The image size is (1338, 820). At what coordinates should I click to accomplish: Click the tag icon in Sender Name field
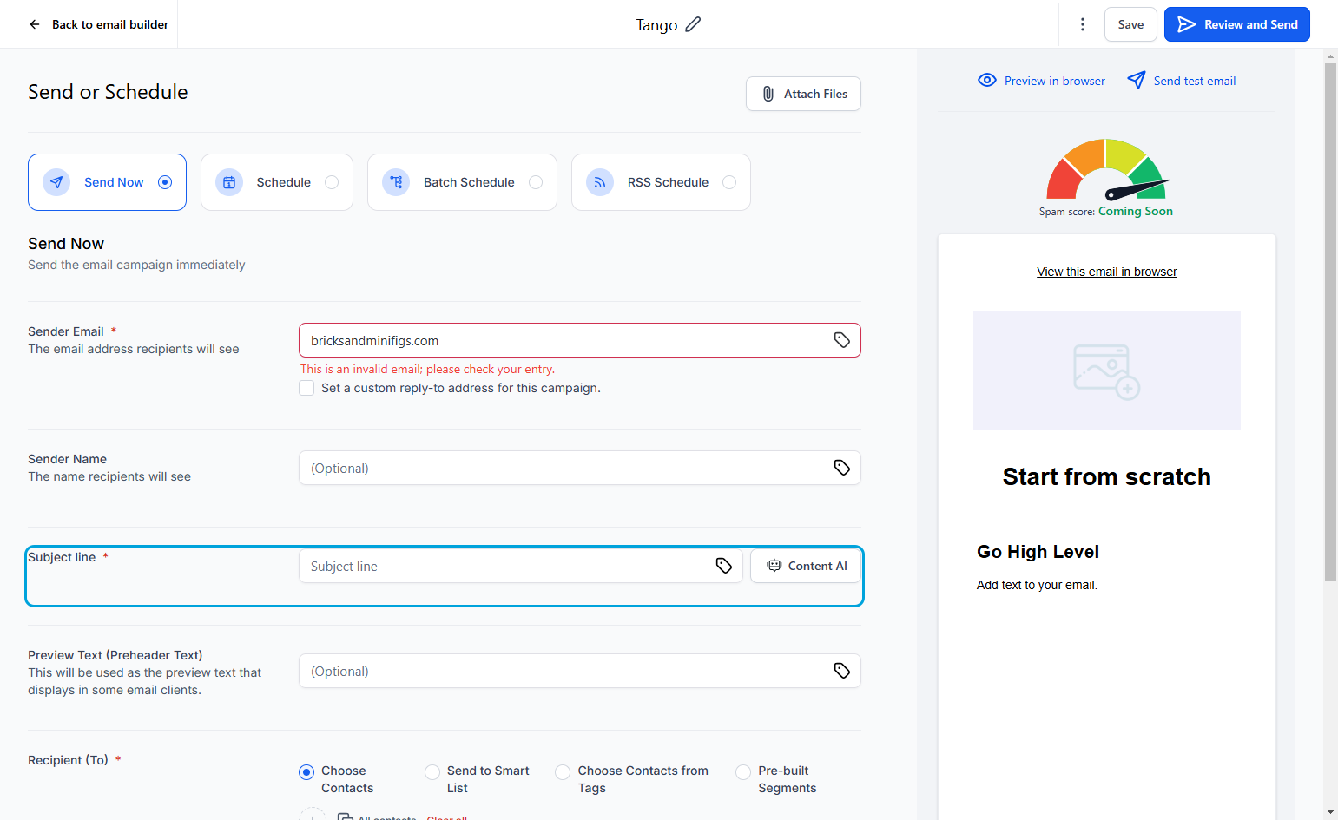tap(841, 468)
